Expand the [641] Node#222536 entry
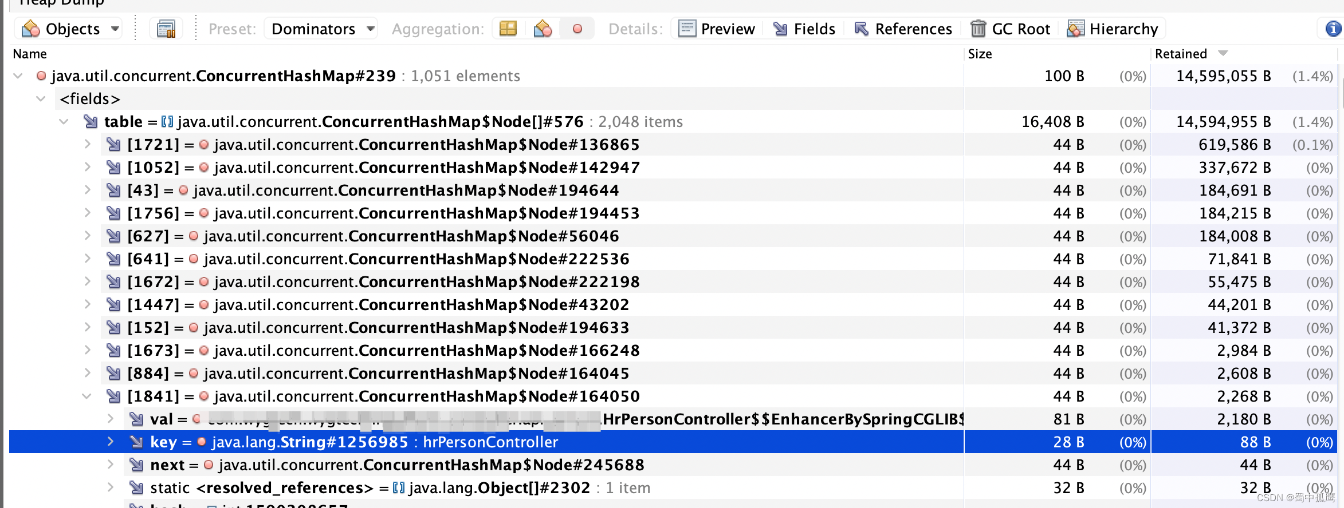 click(87, 259)
